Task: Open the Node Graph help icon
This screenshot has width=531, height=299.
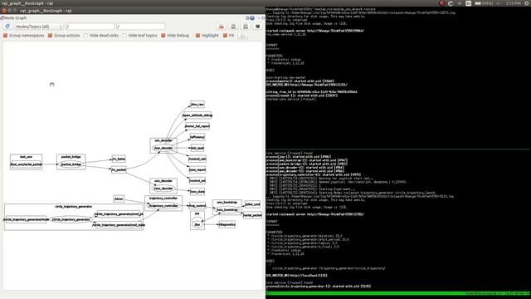Action: (252, 18)
